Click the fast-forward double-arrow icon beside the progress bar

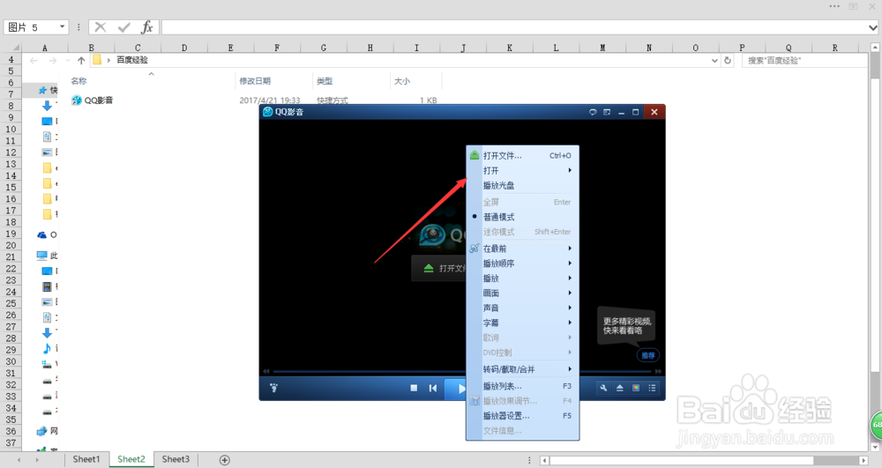pos(658,371)
